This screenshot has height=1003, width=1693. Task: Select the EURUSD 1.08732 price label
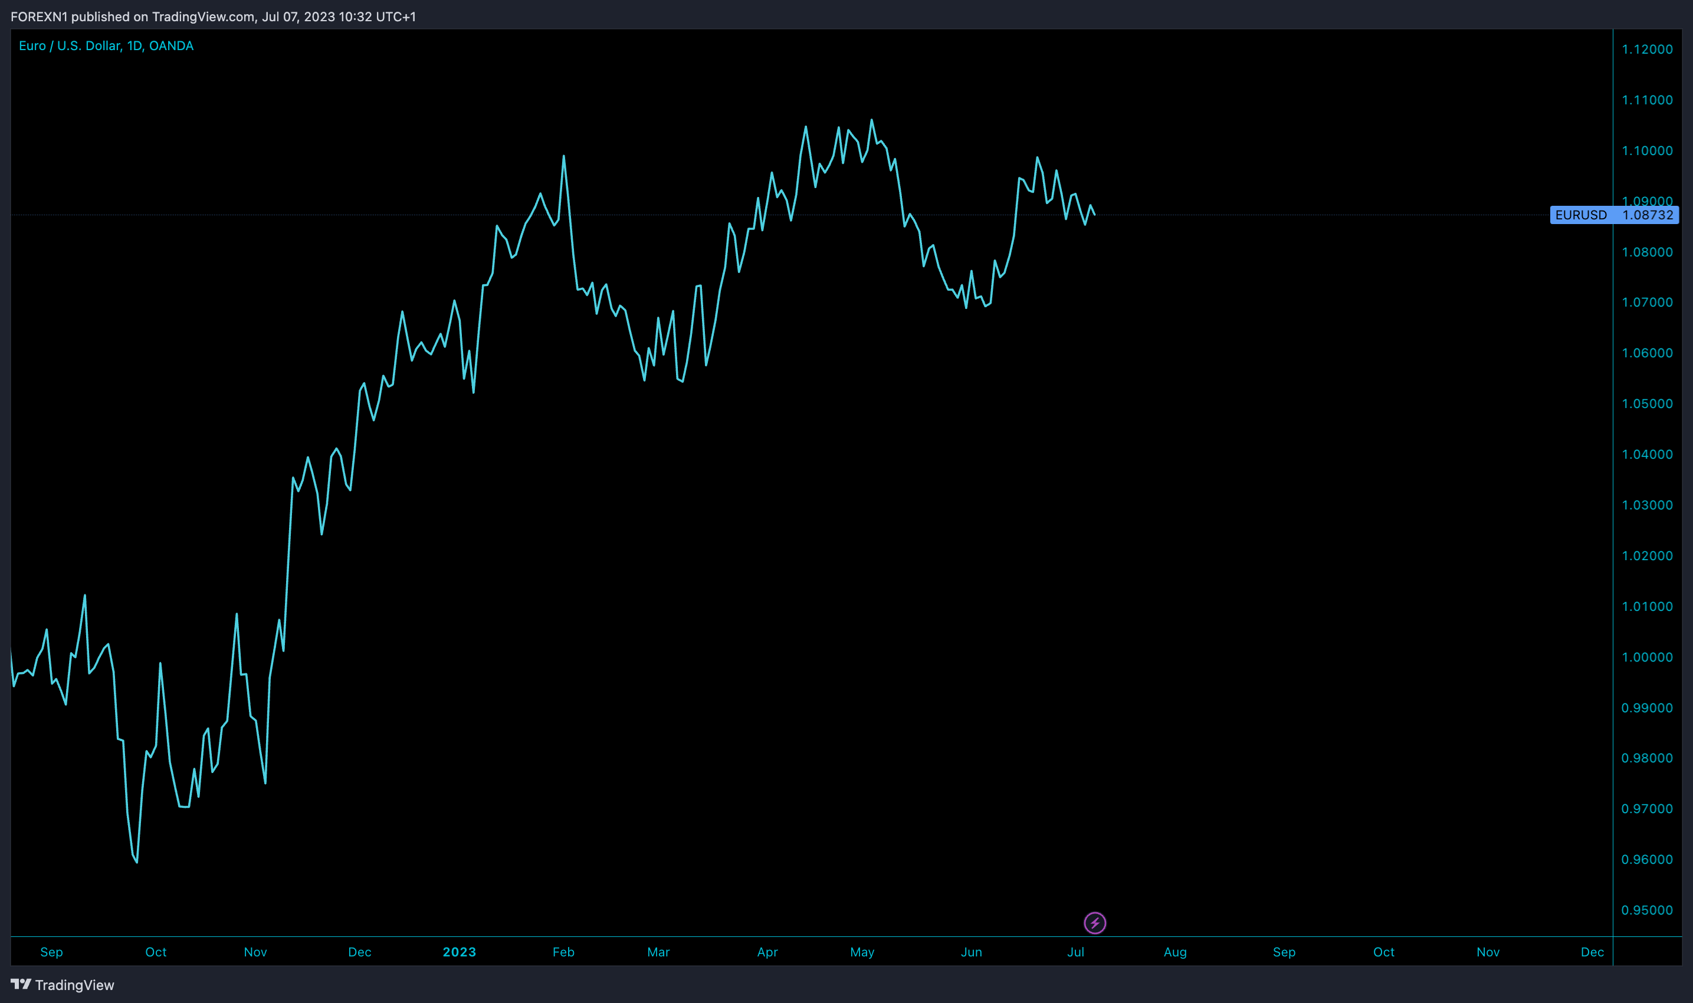[x=1614, y=215]
